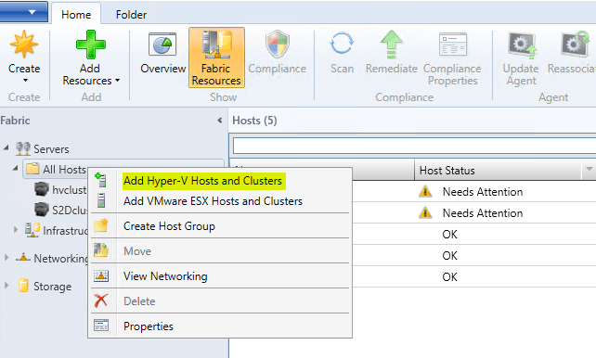Viewport: 596px width, 358px height.
Task: Select the hvclust tree label
Action: click(x=70, y=190)
